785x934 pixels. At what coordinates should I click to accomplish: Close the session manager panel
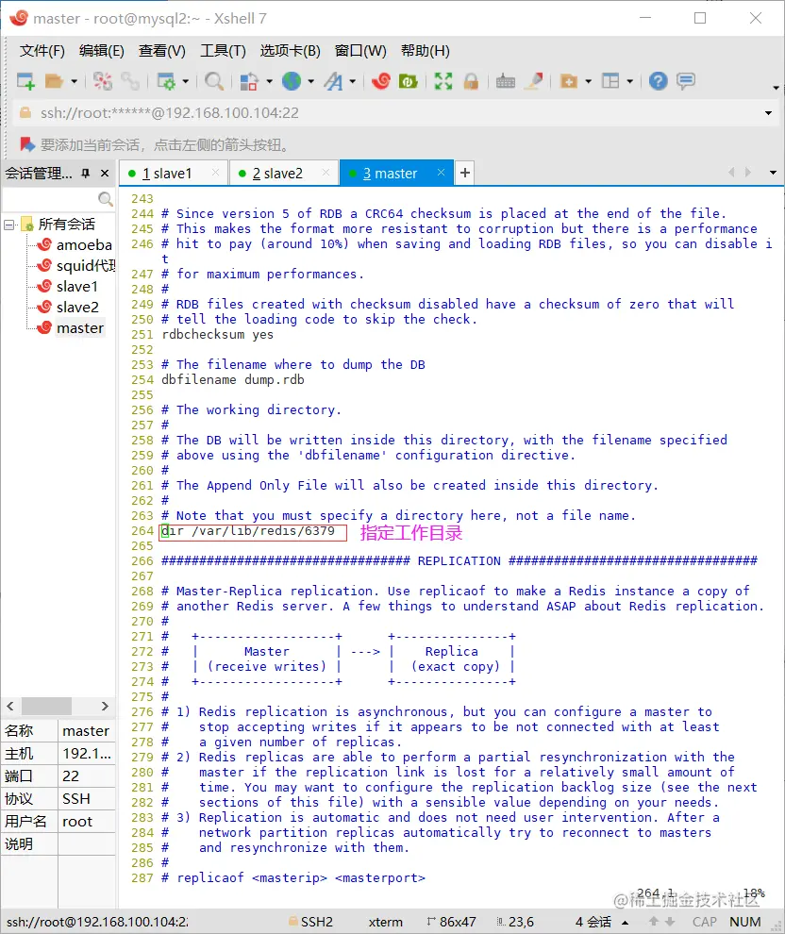(x=105, y=174)
